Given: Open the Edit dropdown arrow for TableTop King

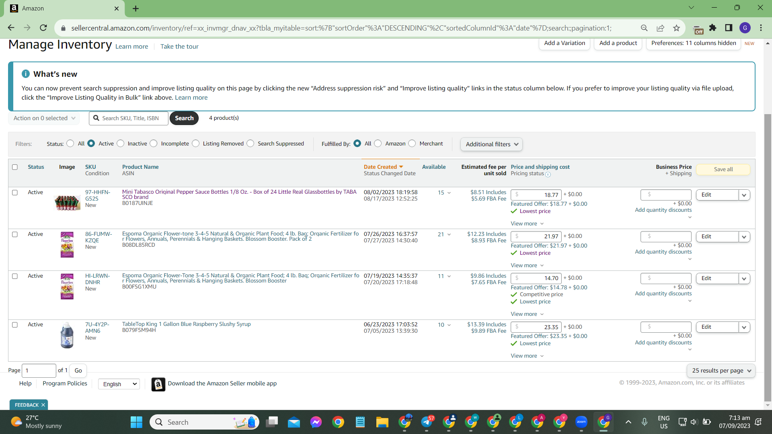Looking at the screenshot, I should click(x=744, y=327).
